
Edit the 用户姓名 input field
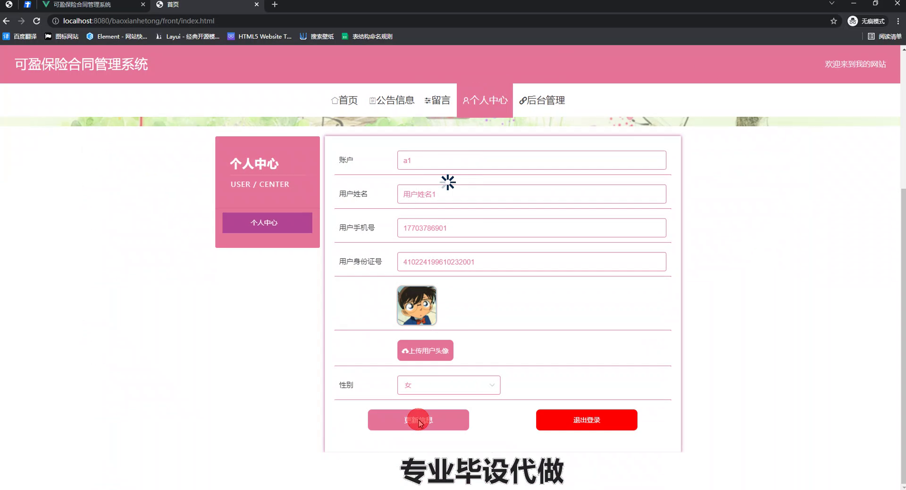point(531,194)
